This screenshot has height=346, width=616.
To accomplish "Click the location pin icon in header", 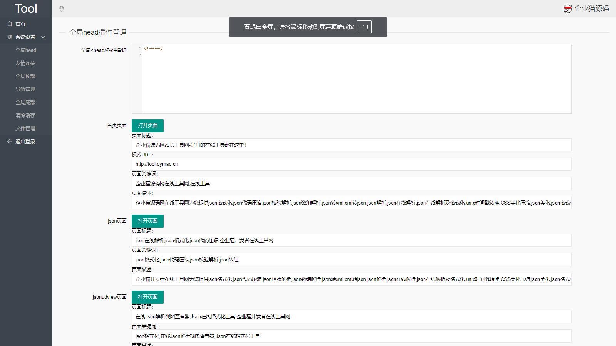I will [x=62, y=9].
